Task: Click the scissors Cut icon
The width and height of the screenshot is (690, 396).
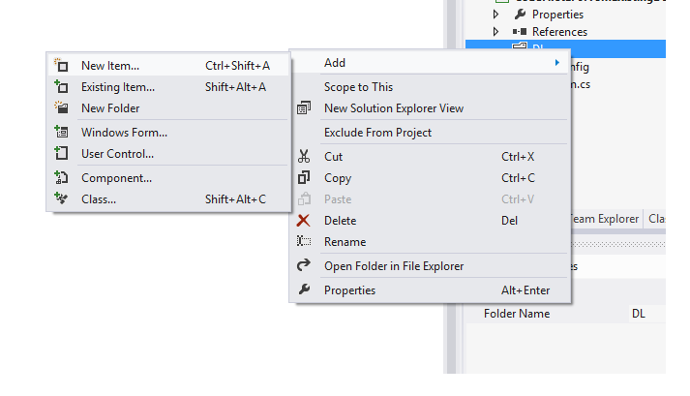Action: point(304,157)
